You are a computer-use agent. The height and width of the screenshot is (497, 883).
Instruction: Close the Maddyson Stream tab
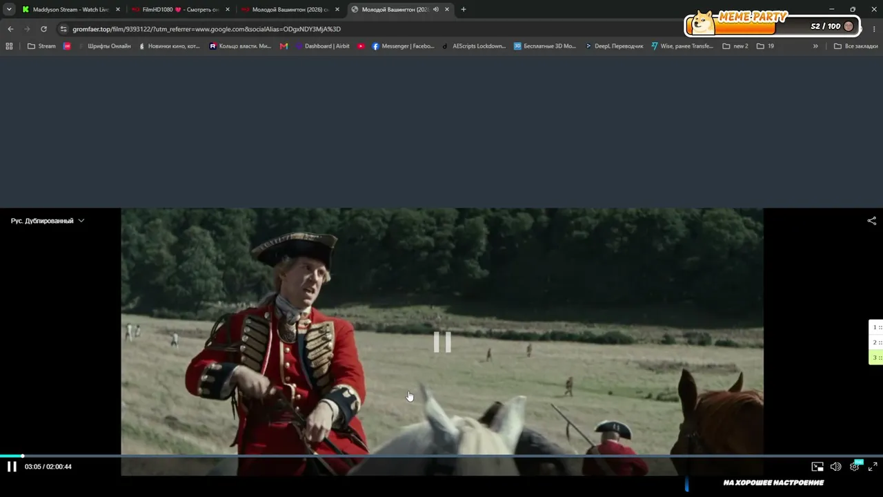[118, 10]
